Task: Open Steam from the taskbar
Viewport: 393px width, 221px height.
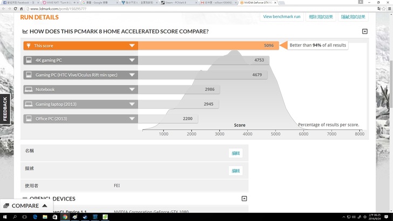Action: (85, 217)
